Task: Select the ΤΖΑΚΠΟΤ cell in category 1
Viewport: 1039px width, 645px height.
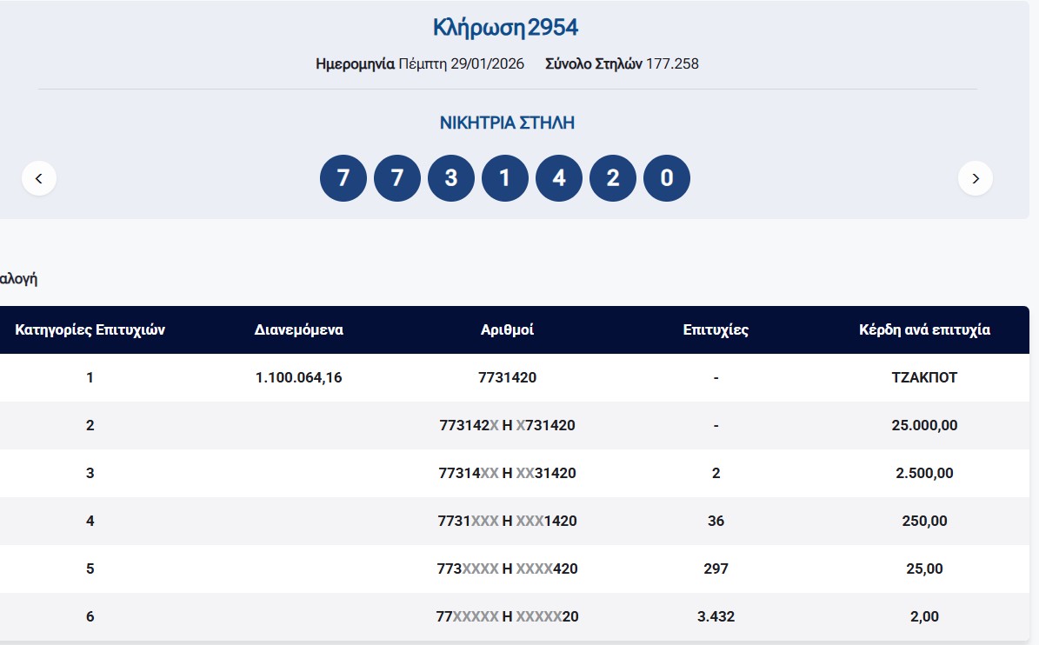Action: (924, 378)
